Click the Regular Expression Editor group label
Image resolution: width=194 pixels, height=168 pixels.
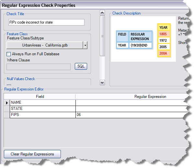(24, 89)
